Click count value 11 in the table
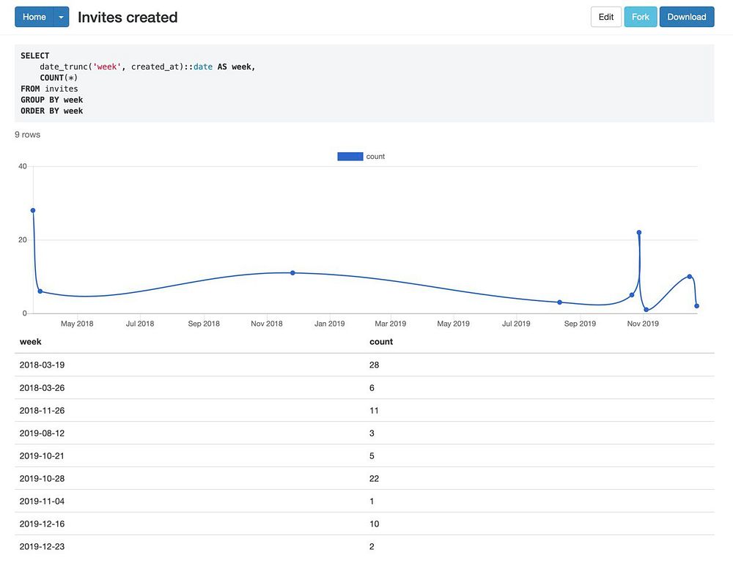This screenshot has height=566, width=733. click(375, 411)
